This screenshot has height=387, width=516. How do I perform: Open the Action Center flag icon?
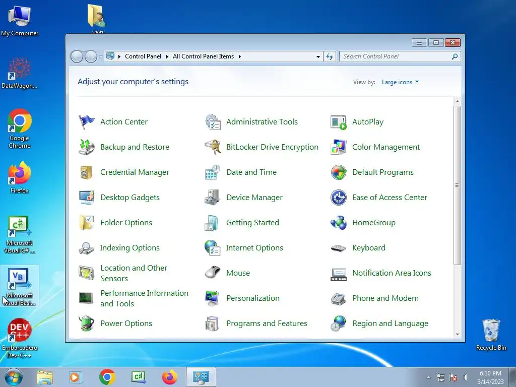(x=87, y=122)
